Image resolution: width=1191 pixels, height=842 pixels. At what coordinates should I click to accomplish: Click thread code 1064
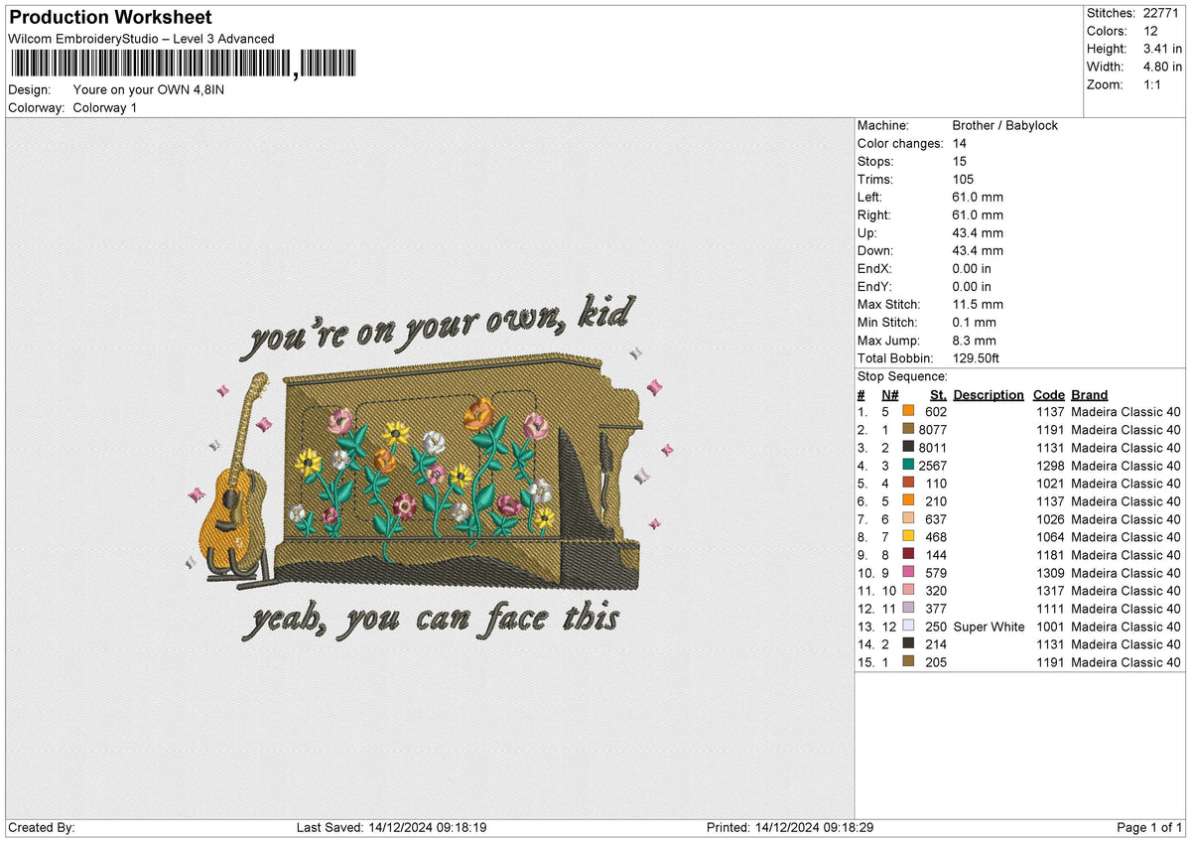[1049, 537]
